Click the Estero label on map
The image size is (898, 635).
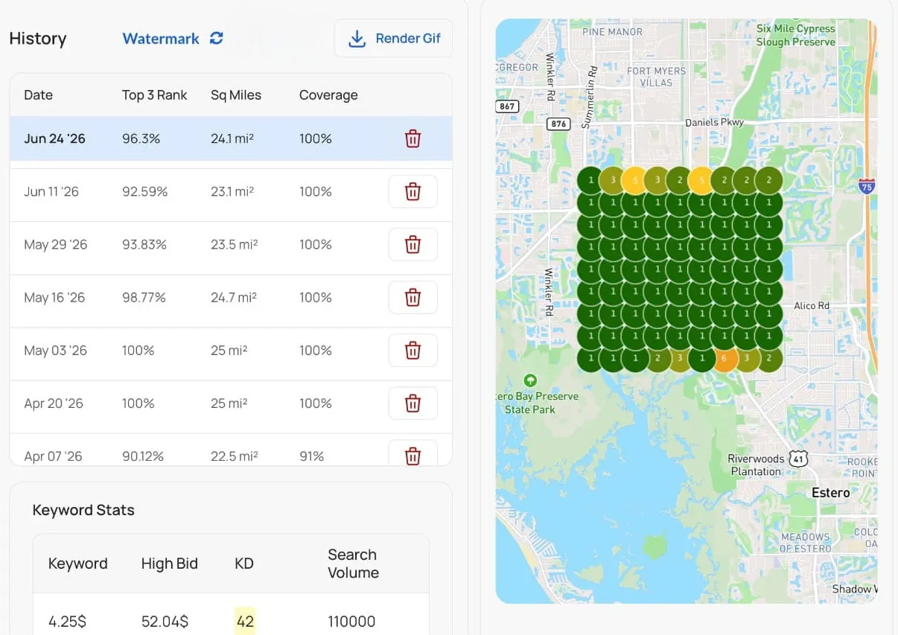(x=830, y=492)
